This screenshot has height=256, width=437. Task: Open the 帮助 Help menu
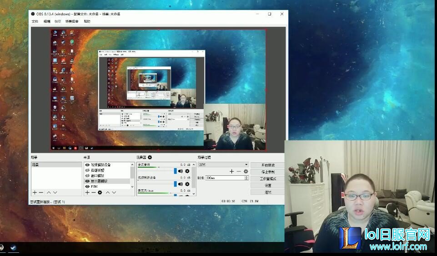(87, 21)
